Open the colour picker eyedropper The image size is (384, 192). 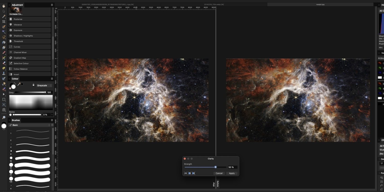click(19, 84)
